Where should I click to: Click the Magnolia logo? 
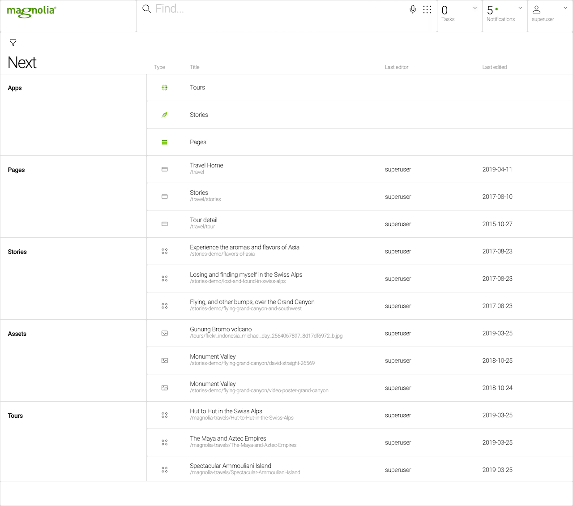(x=31, y=11)
